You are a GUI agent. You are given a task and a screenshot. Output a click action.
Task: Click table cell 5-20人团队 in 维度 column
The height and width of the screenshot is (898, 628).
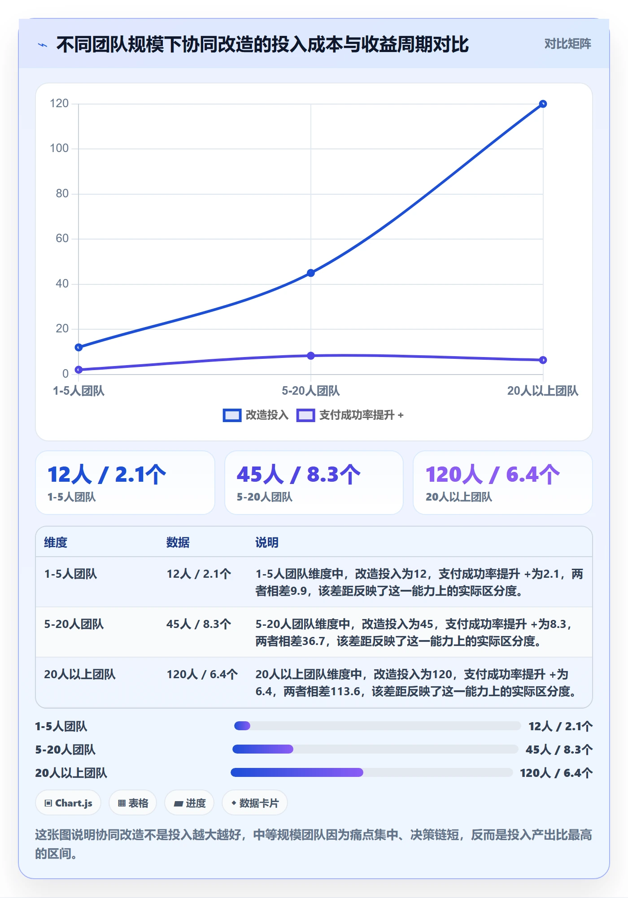pos(74,624)
